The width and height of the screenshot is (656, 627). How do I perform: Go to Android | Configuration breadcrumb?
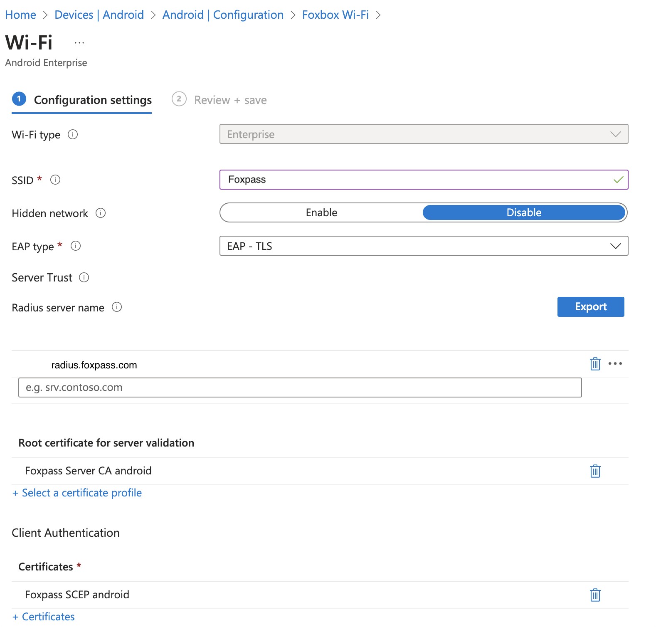223,15
